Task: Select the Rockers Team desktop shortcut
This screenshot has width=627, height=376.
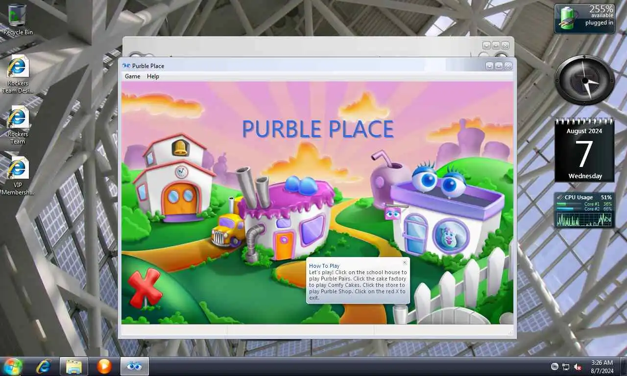Action: (18, 125)
